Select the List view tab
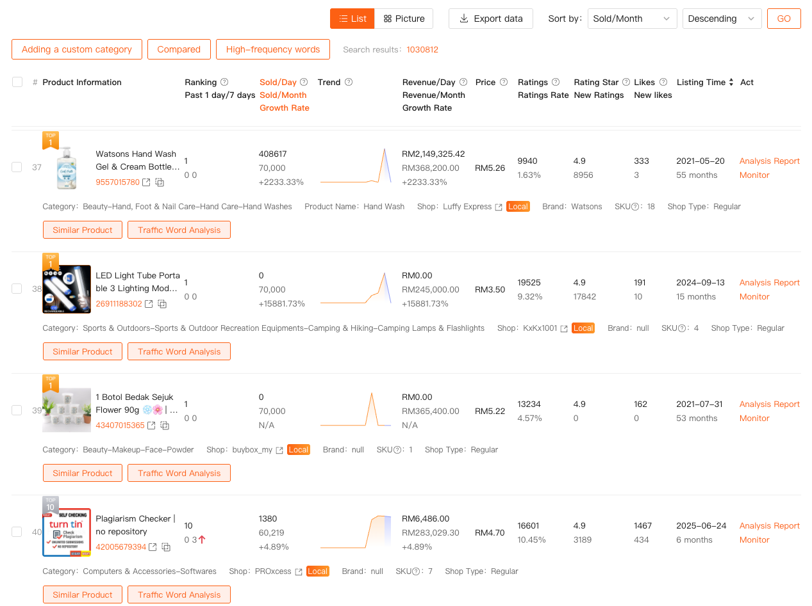 pyautogui.click(x=352, y=19)
